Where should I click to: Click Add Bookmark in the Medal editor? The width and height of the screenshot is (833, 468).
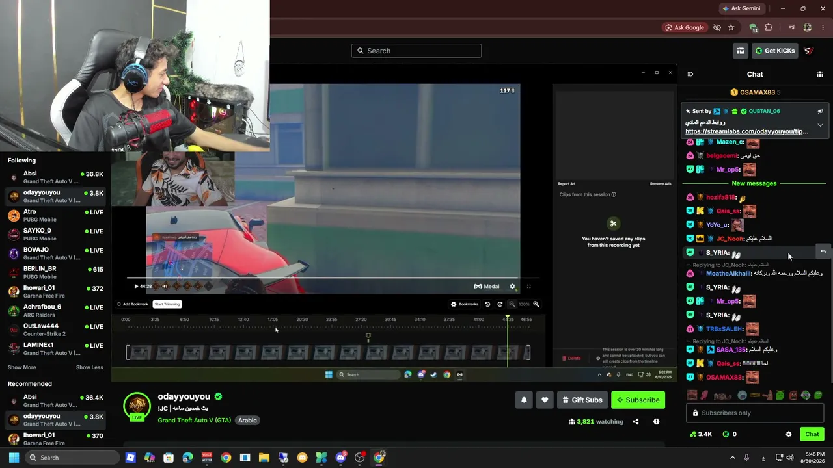click(x=133, y=304)
